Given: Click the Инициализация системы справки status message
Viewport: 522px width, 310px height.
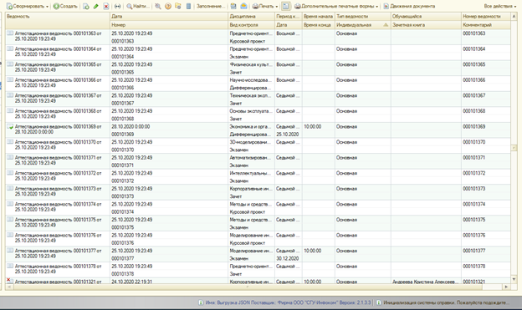Looking at the screenshot, I should point(446,302).
